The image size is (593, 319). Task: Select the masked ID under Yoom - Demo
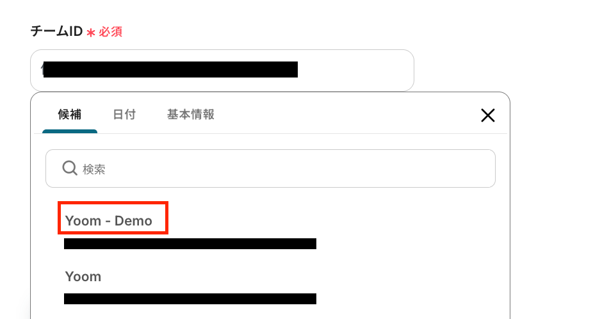190,243
